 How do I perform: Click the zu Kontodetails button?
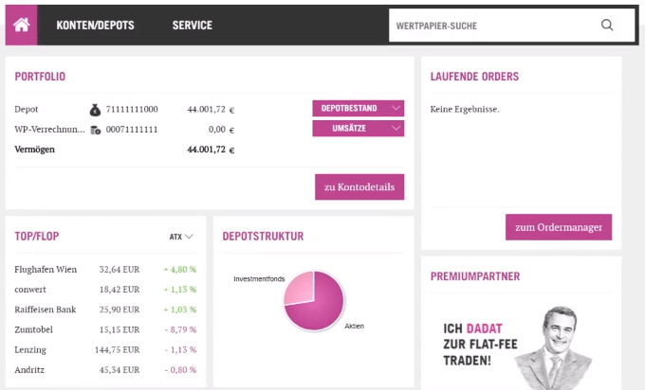click(359, 186)
